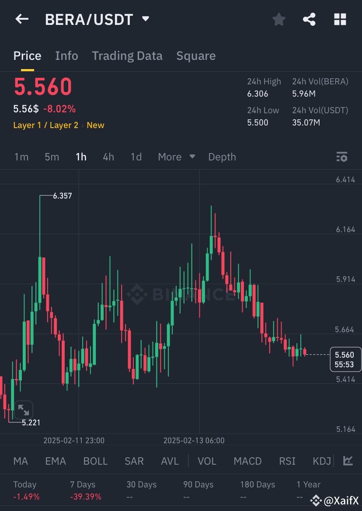Add BERA/USDT to favorites via star
362x511 pixels.
(x=279, y=20)
